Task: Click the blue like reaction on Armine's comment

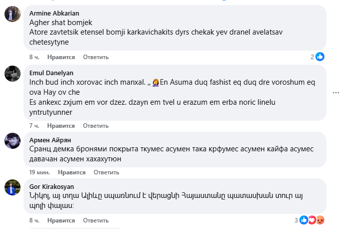Action: tap(320, 57)
